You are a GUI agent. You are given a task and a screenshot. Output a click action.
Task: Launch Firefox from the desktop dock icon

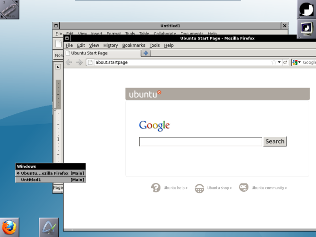(9, 227)
